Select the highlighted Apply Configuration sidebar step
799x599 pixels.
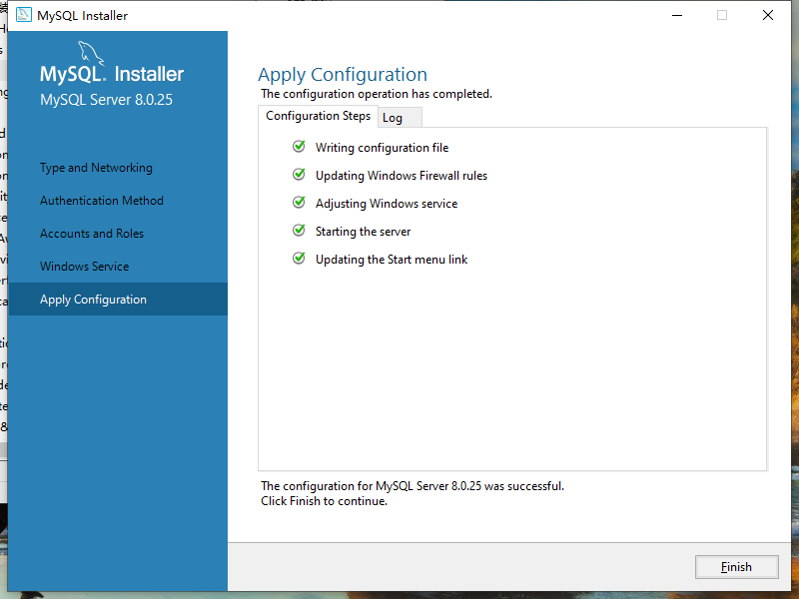[118, 299]
